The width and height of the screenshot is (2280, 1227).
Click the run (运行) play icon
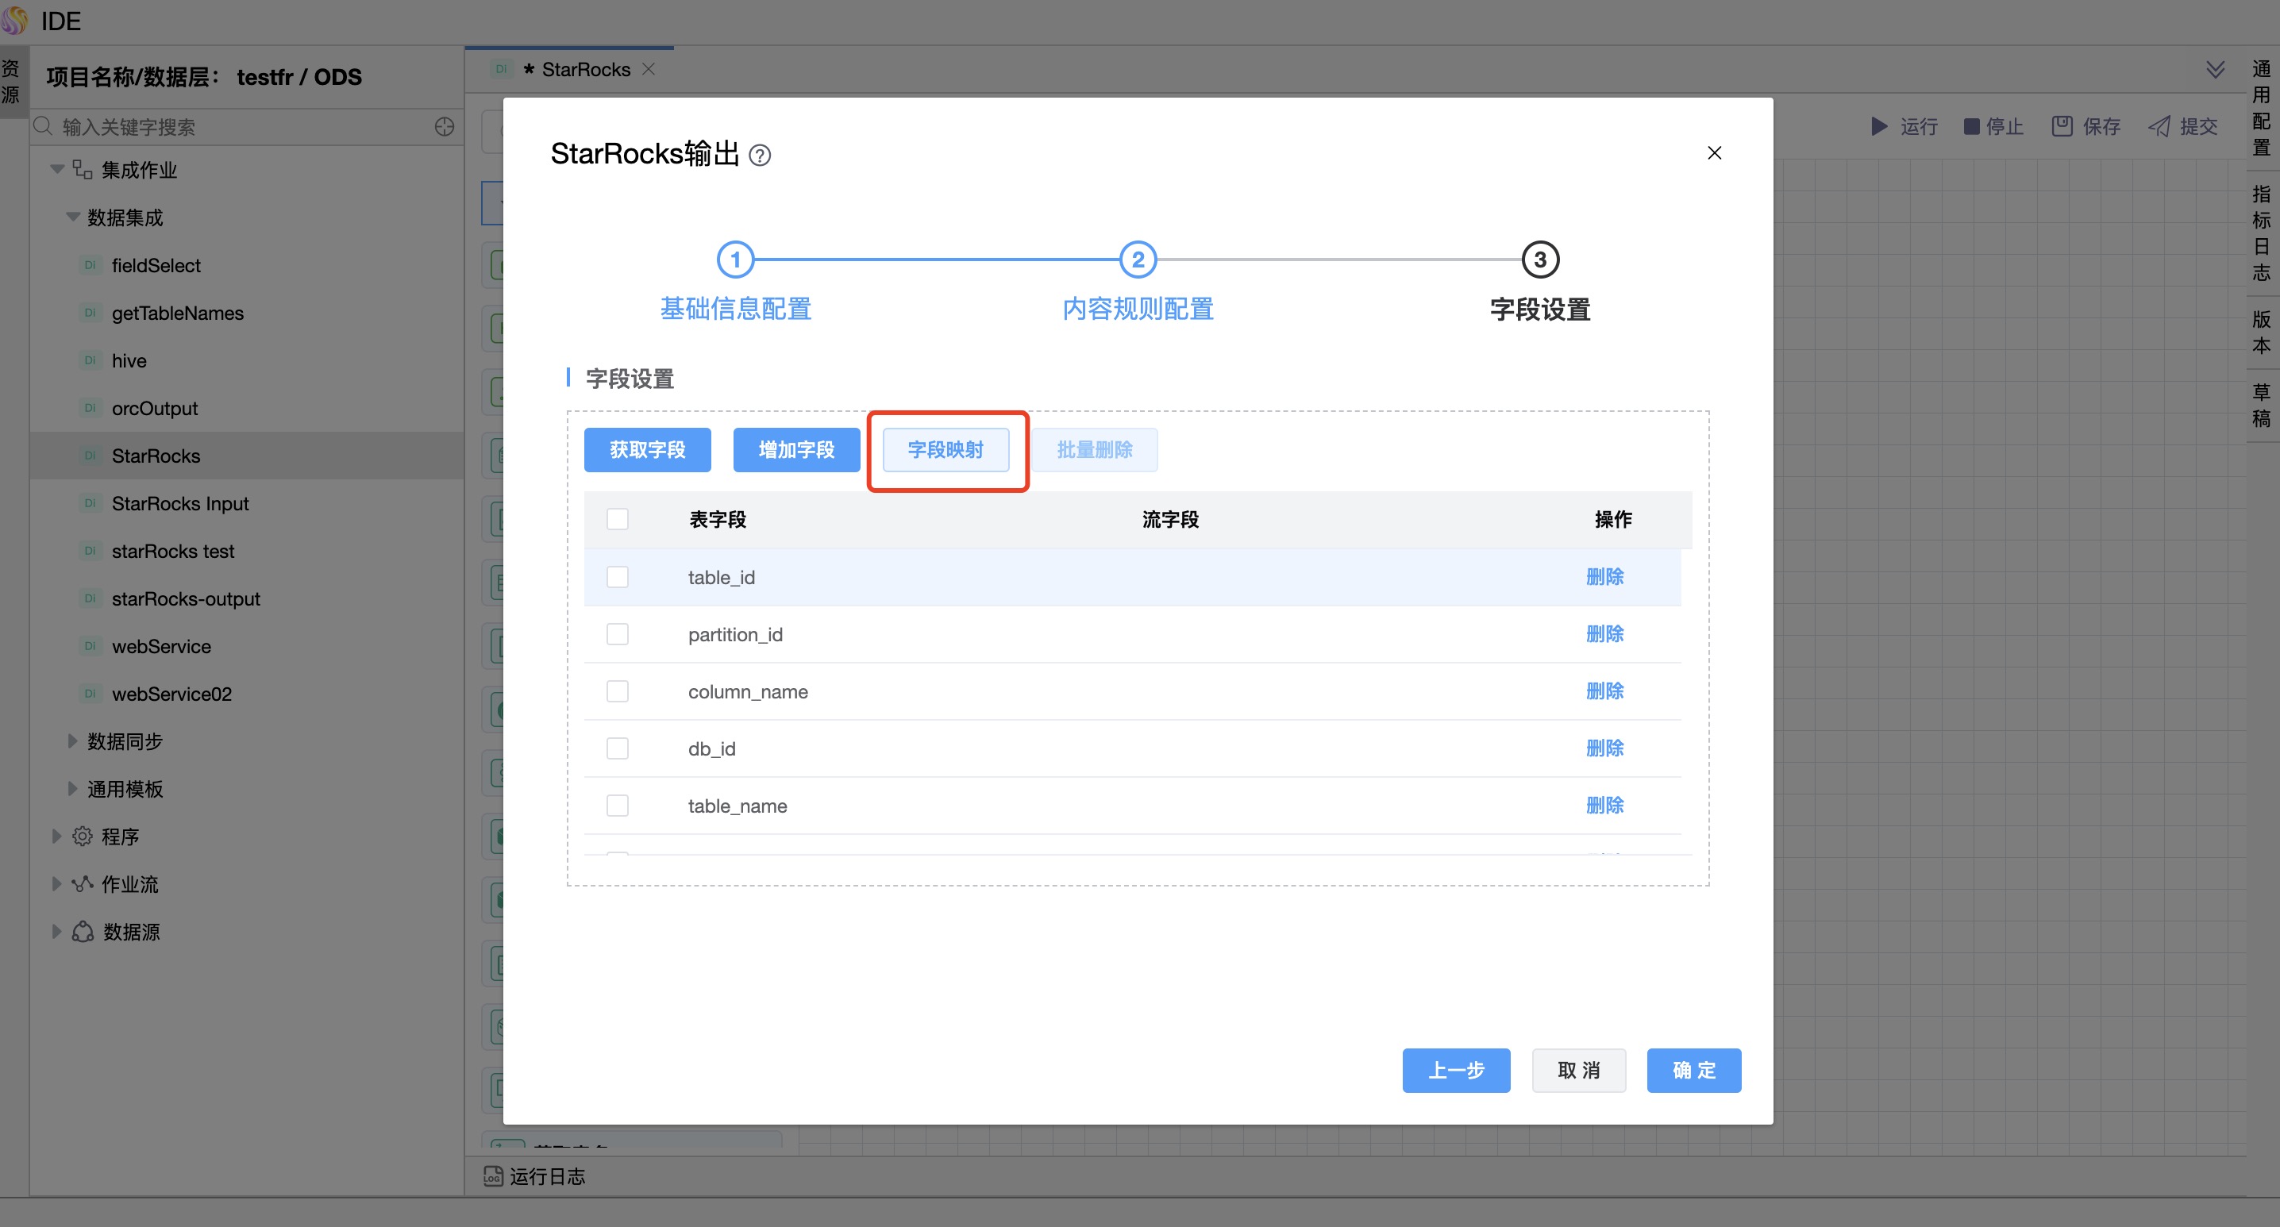tap(1879, 126)
